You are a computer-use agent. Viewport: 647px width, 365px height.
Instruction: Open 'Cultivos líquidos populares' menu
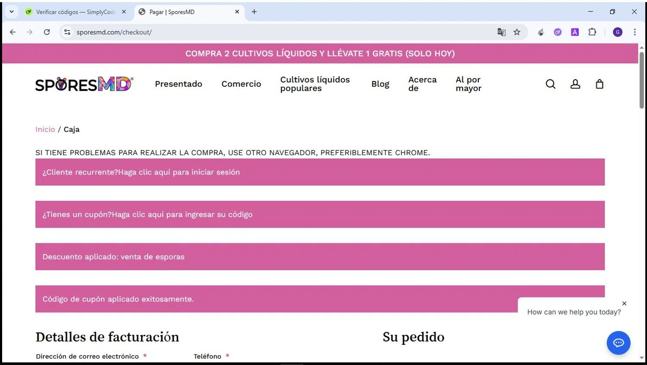[315, 84]
